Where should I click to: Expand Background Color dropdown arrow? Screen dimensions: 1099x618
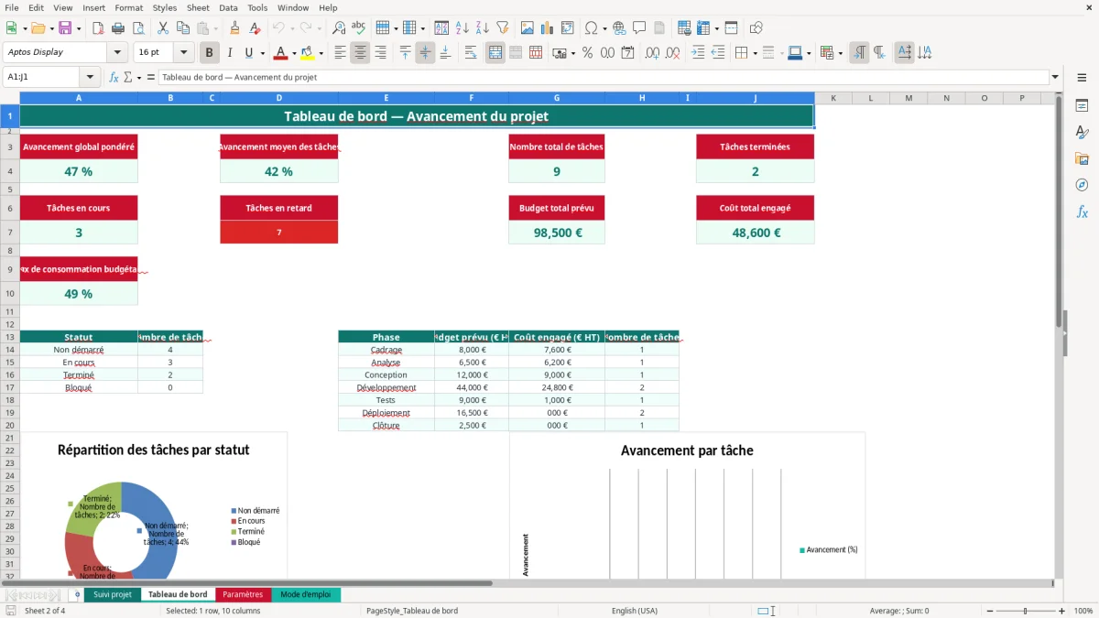point(321,53)
